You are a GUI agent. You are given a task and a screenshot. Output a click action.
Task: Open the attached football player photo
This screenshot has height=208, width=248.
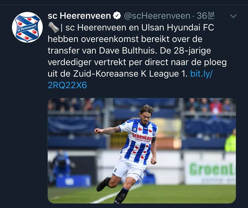click(142, 151)
